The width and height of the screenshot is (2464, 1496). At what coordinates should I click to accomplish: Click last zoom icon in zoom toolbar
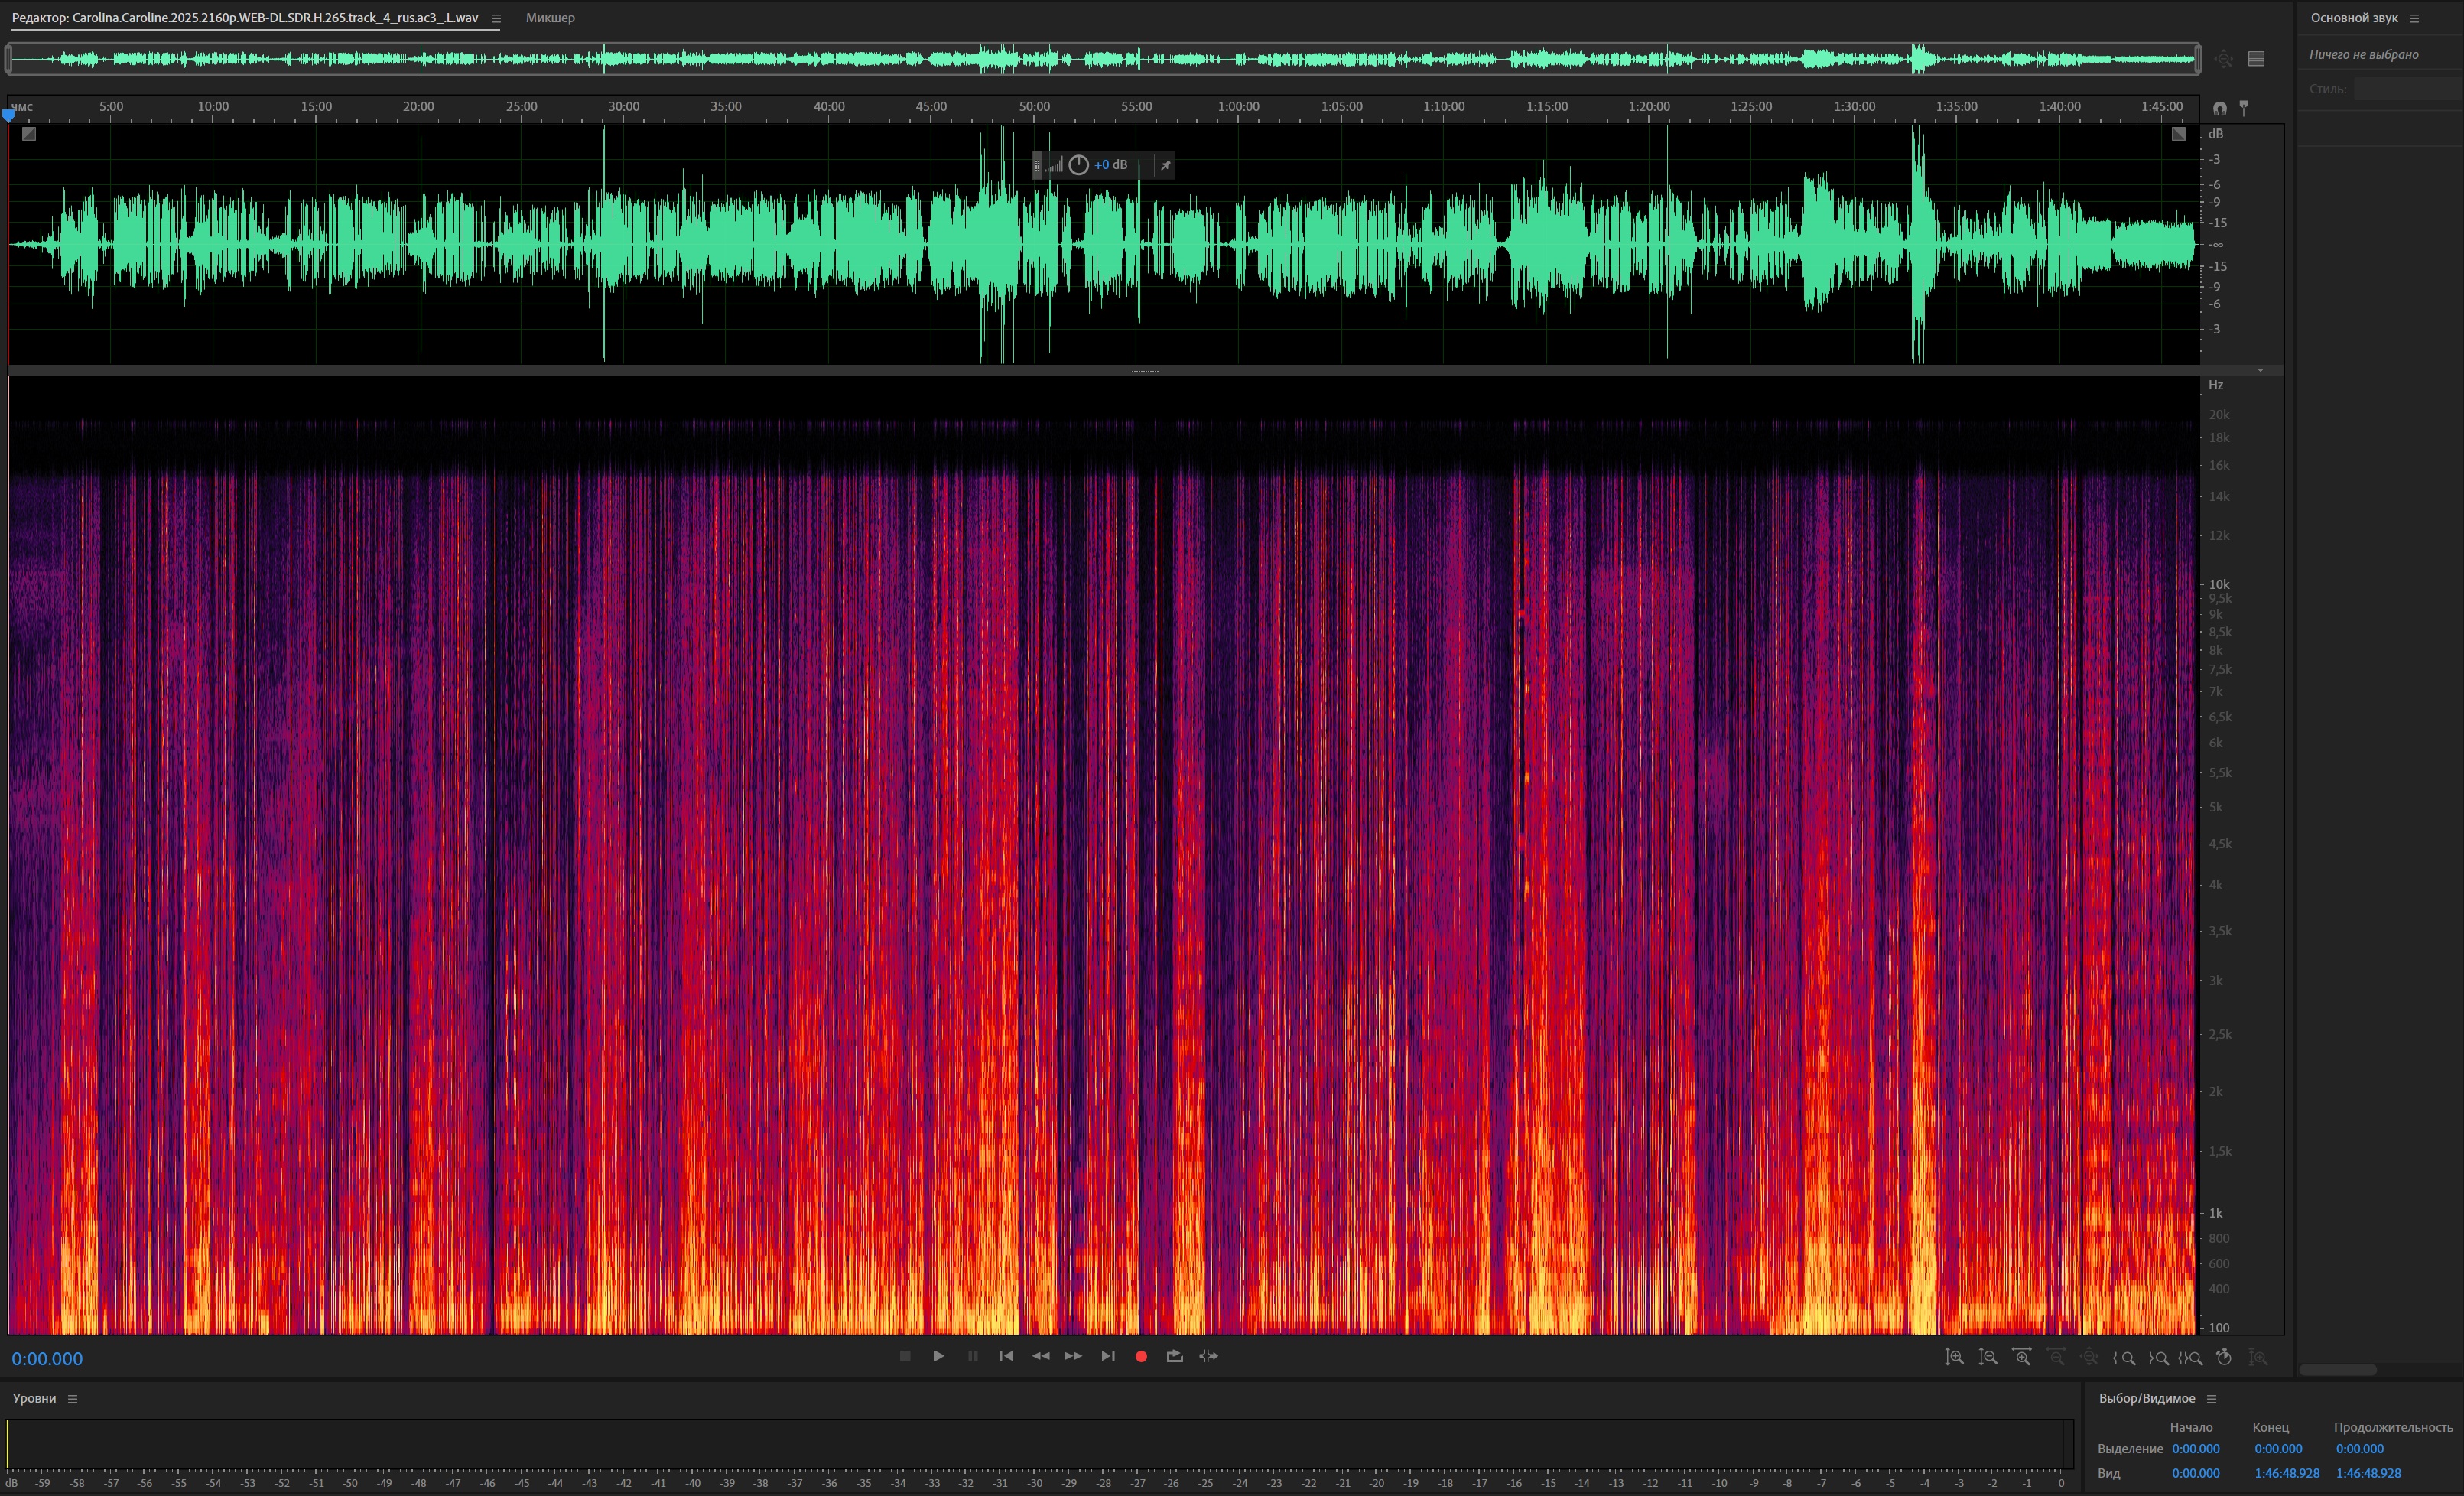[x=2258, y=1357]
